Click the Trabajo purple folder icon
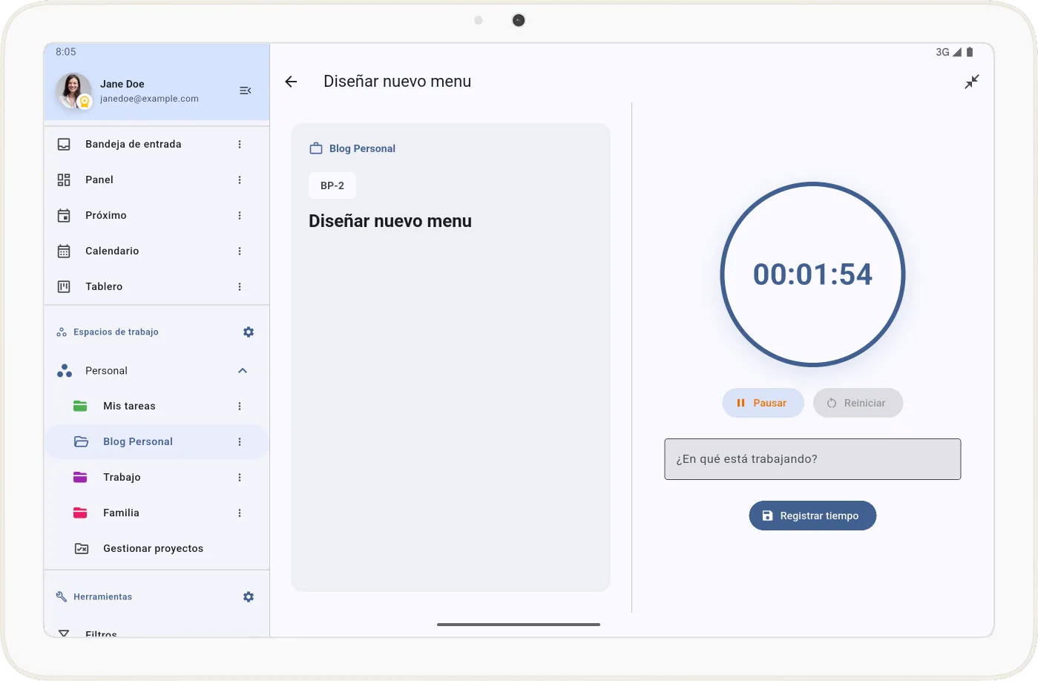Screen dimensions: 1038x681 click(x=80, y=477)
